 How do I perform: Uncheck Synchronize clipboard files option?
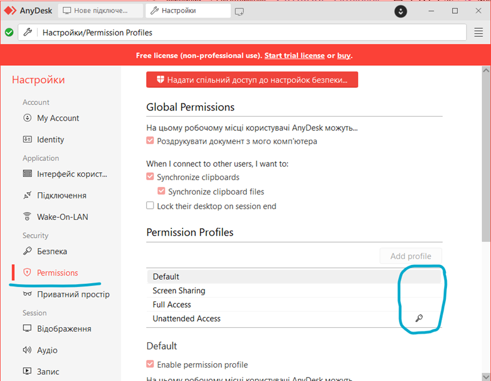162,192
